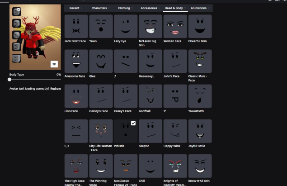Choose the Classic Male face
The width and height of the screenshot is (287, 186).
(200, 61)
